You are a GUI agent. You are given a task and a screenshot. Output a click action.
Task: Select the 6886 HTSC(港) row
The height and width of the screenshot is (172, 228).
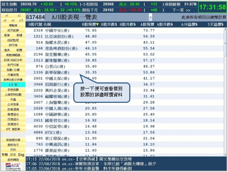(x=125, y=132)
